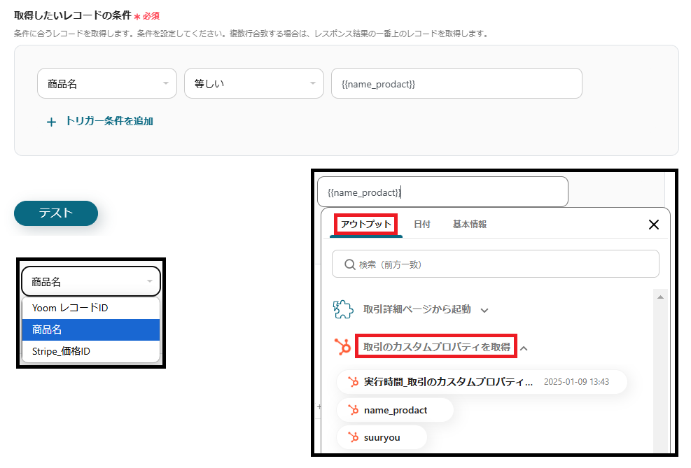
Task: Select the name_prodact output chip
Action: point(395,410)
